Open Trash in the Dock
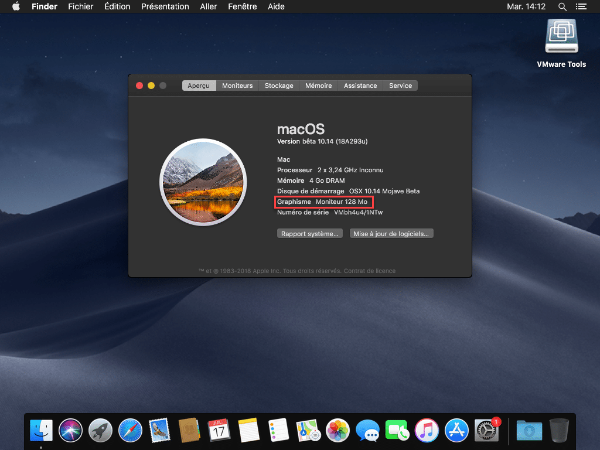The height and width of the screenshot is (450, 600). (559, 430)
